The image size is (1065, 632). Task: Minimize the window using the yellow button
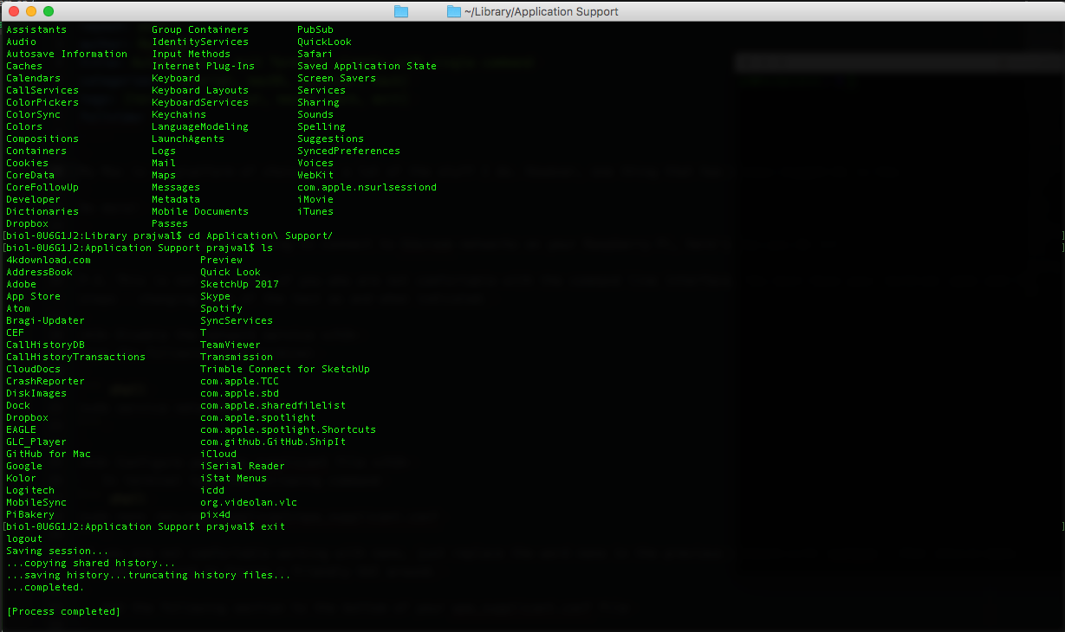tap(30, 11)
